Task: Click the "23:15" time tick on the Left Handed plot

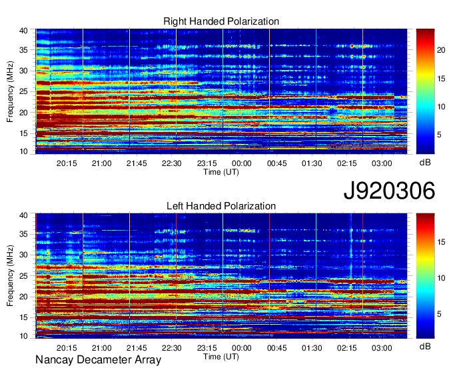Action: click(x=207, y=348)
